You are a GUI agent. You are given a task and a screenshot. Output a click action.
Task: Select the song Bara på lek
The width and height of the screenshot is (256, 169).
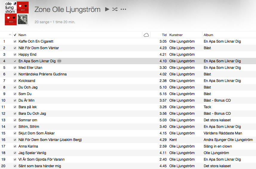[x=27, y=107]
